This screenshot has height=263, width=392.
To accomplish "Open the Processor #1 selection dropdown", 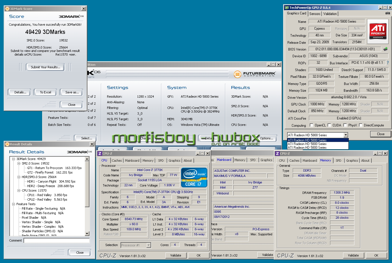I will 149,245.
